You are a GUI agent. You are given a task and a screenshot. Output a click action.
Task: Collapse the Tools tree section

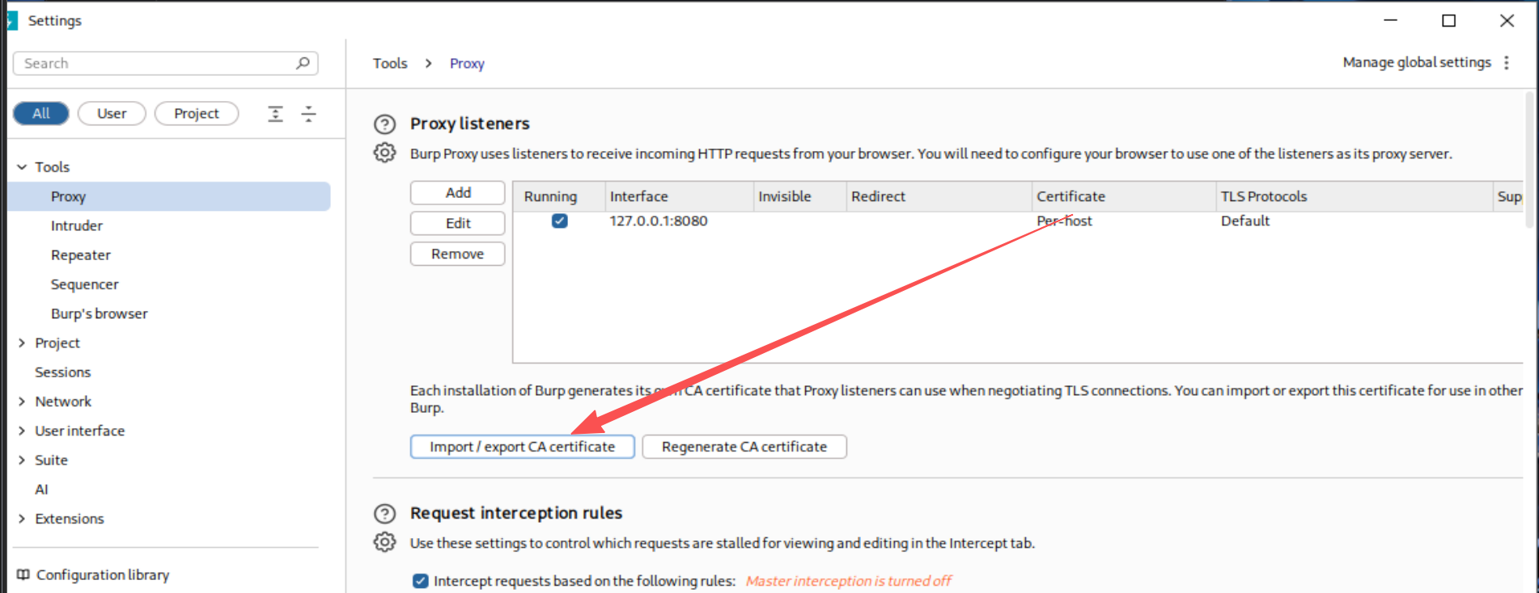(x=22, y=167)
